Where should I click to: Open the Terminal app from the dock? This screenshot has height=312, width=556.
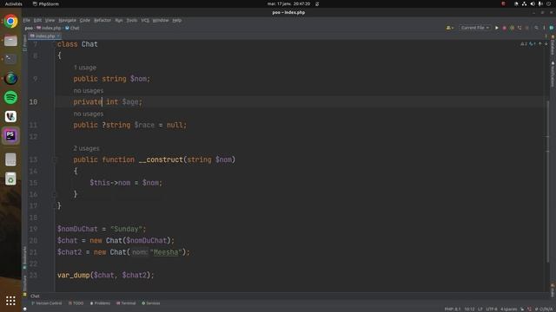pyautogui.click(x=10, y=59)
